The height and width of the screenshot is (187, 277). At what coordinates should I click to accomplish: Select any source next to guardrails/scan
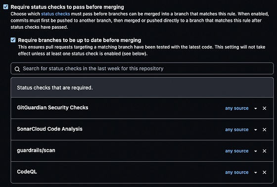pos(237,151)
